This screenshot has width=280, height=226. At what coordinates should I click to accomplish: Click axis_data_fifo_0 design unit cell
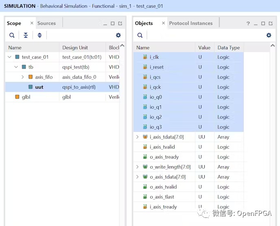(82, 77)
